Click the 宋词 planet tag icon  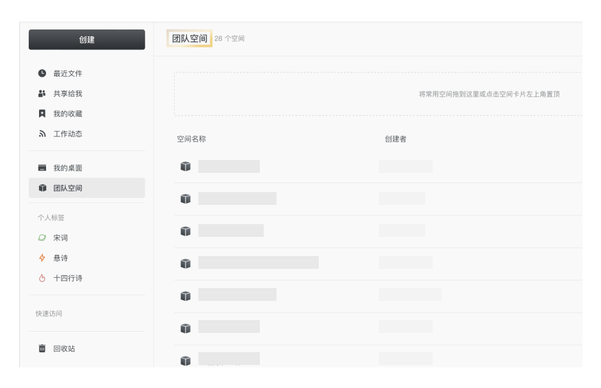[x=42, y=238]
